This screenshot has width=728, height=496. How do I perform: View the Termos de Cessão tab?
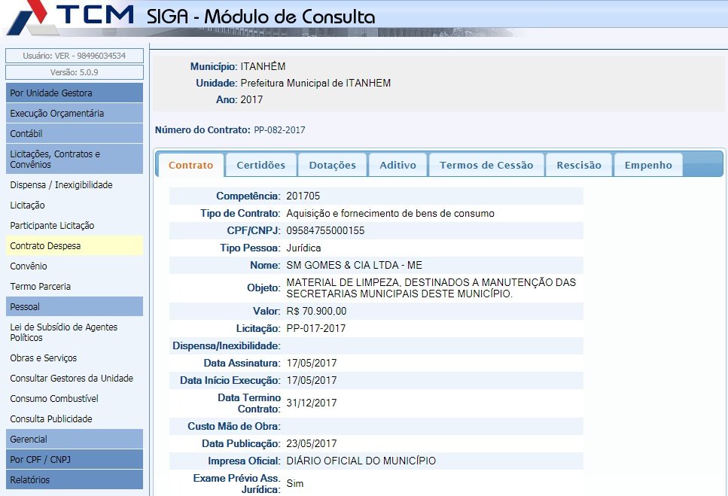point(486,166)
